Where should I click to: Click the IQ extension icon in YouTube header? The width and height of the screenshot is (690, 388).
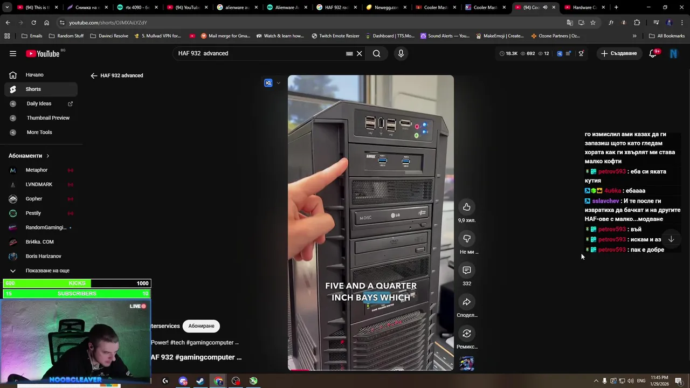point(560,53)
